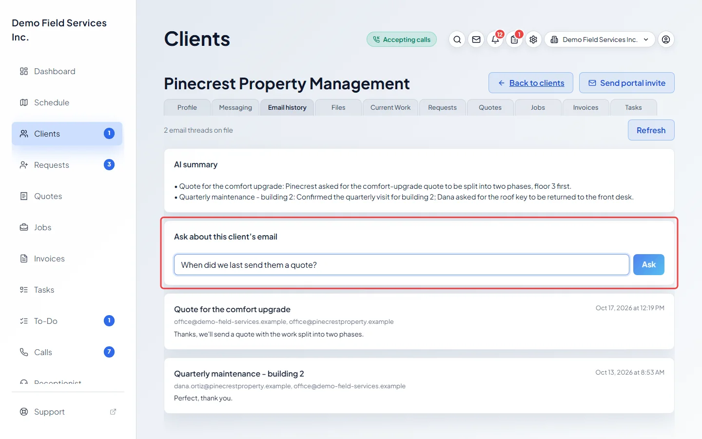
Task: Click the Oct 13, 2026 at 8:53 AM timestamp
Action: [x=630, y=373]
